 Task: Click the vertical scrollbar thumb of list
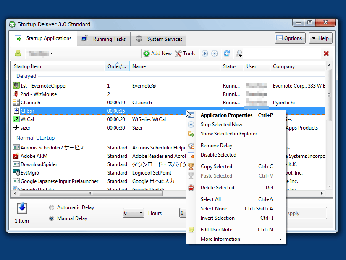pos(329,95)
